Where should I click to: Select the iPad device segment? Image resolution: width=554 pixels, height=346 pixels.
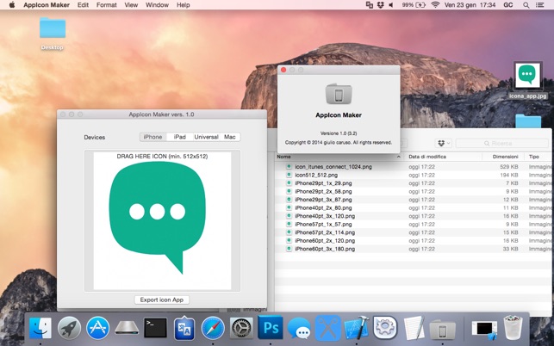point(179,137)
